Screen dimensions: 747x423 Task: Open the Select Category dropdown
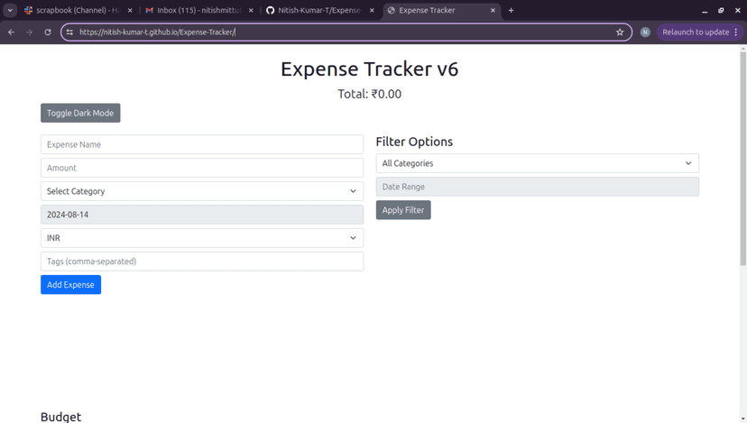pos(202,191)
